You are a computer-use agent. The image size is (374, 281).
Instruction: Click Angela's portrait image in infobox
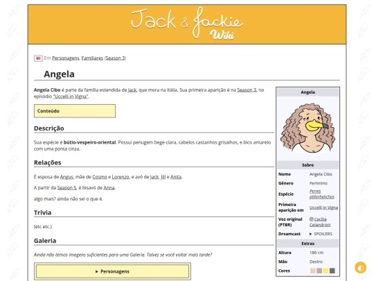point(308,128)
